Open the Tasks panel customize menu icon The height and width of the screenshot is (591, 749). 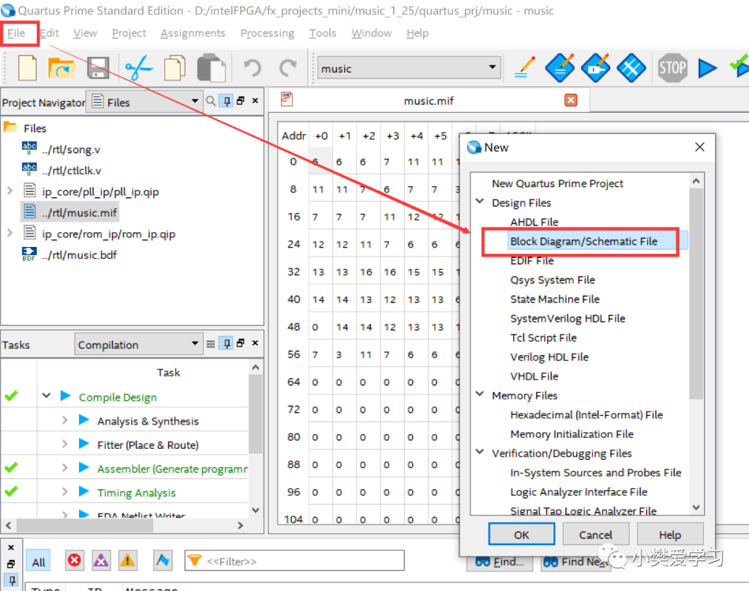pyautogui.click(x=210, y=344)
